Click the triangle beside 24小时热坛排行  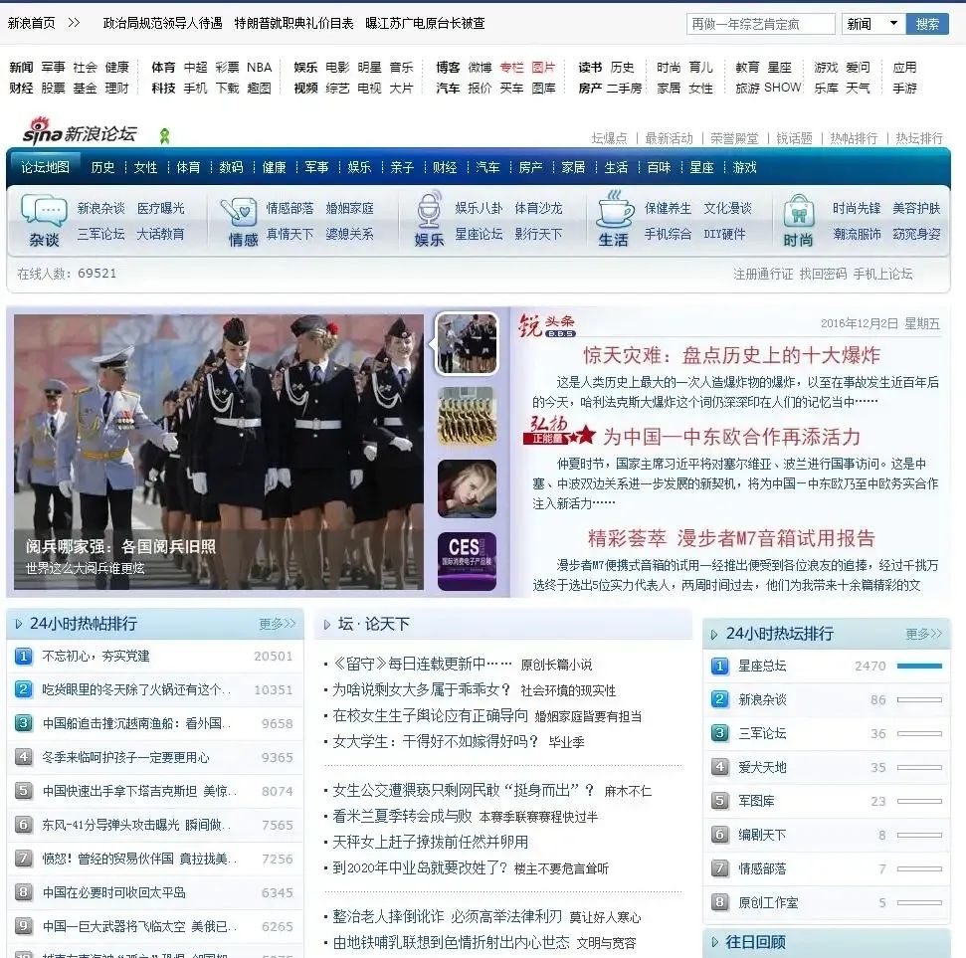(x=714, y=635)
